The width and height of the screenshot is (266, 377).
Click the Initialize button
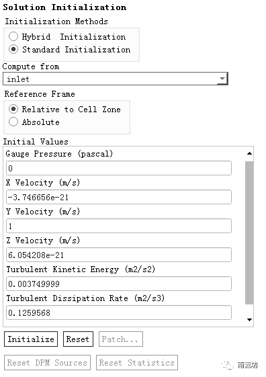tap(31, 339)
